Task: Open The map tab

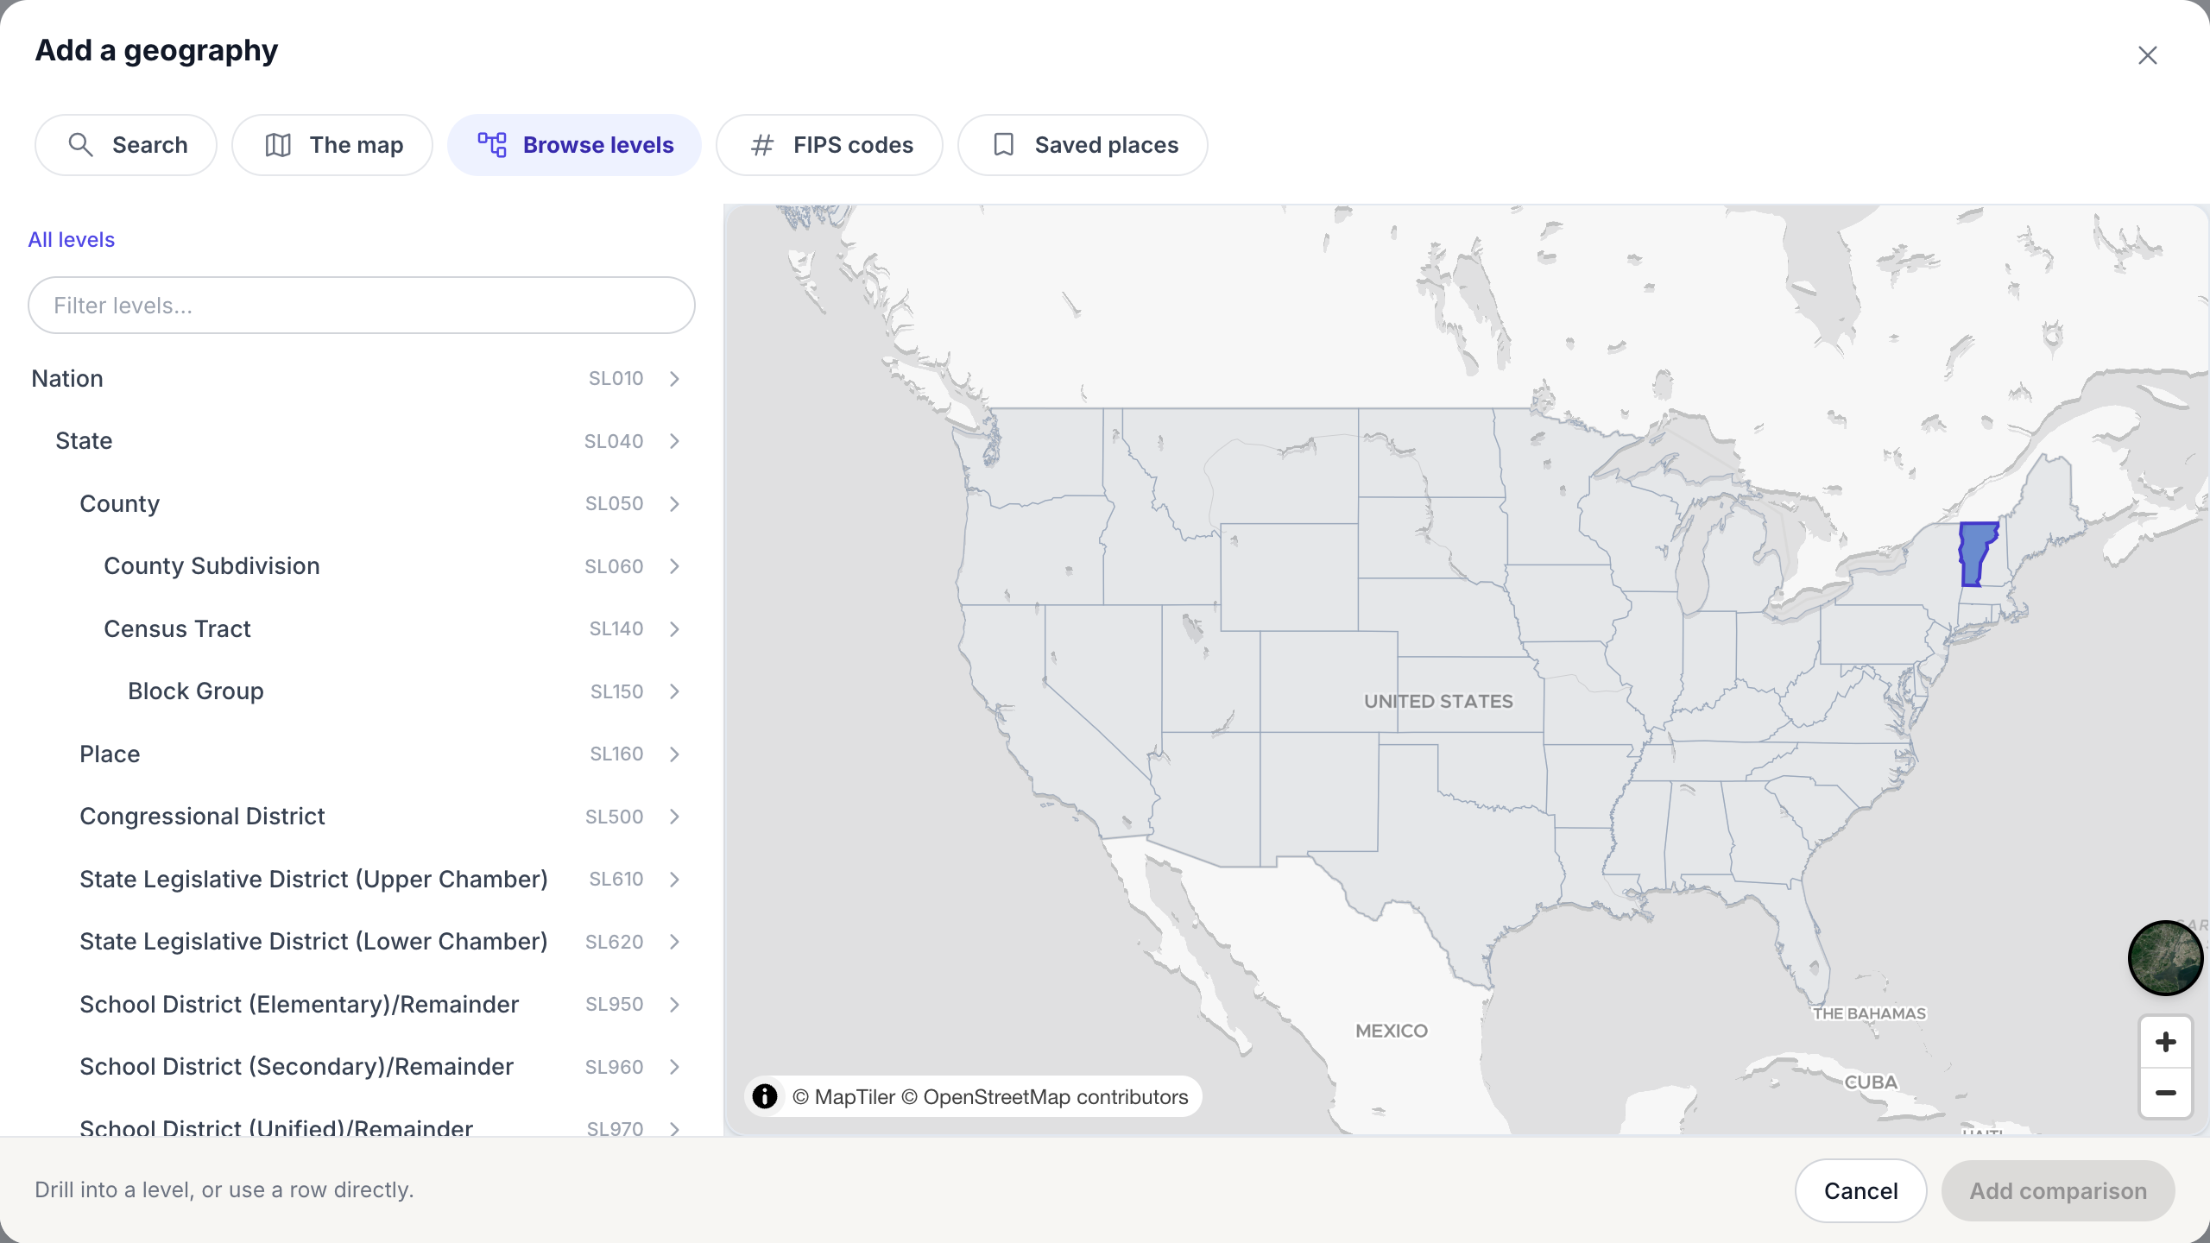Action: [x=332, y=145]
